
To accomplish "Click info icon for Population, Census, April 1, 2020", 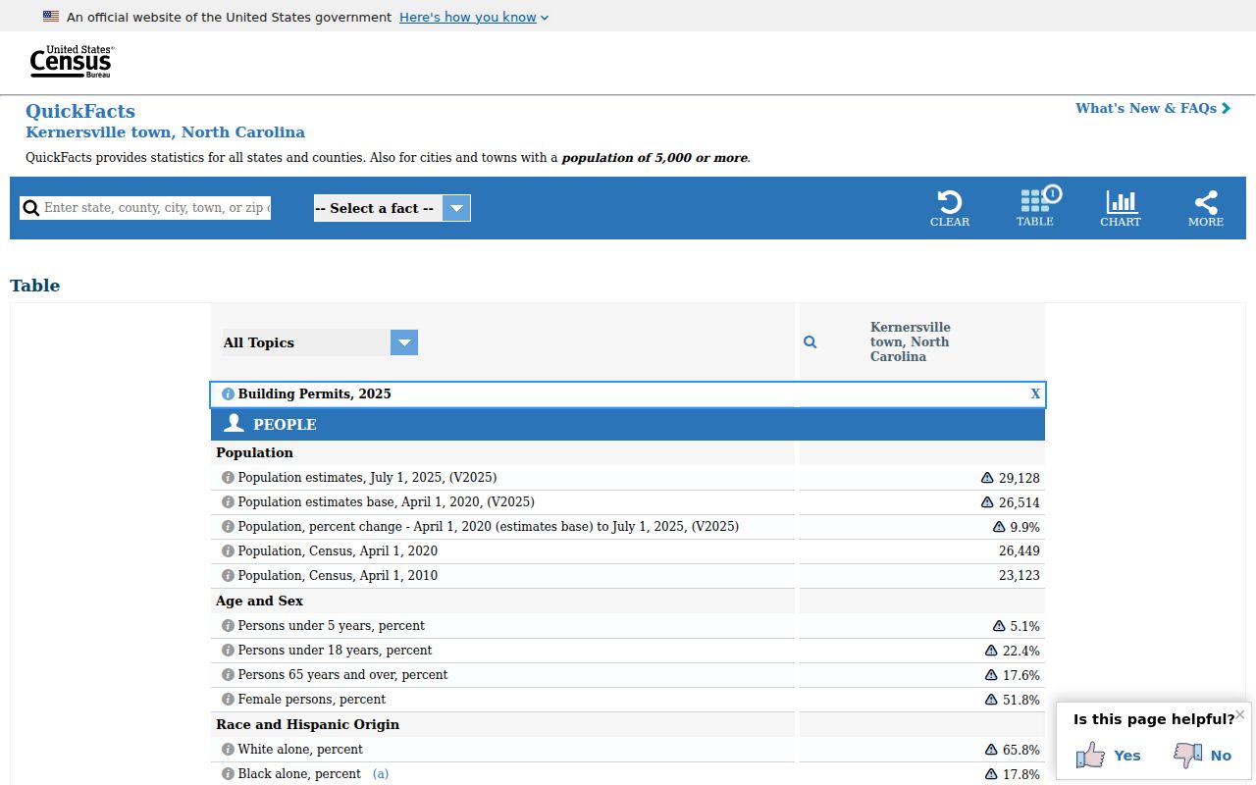I will click(x=228, y=550).
